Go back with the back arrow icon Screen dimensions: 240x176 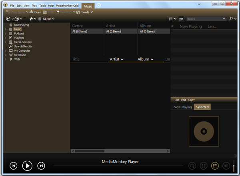point(8,19)
